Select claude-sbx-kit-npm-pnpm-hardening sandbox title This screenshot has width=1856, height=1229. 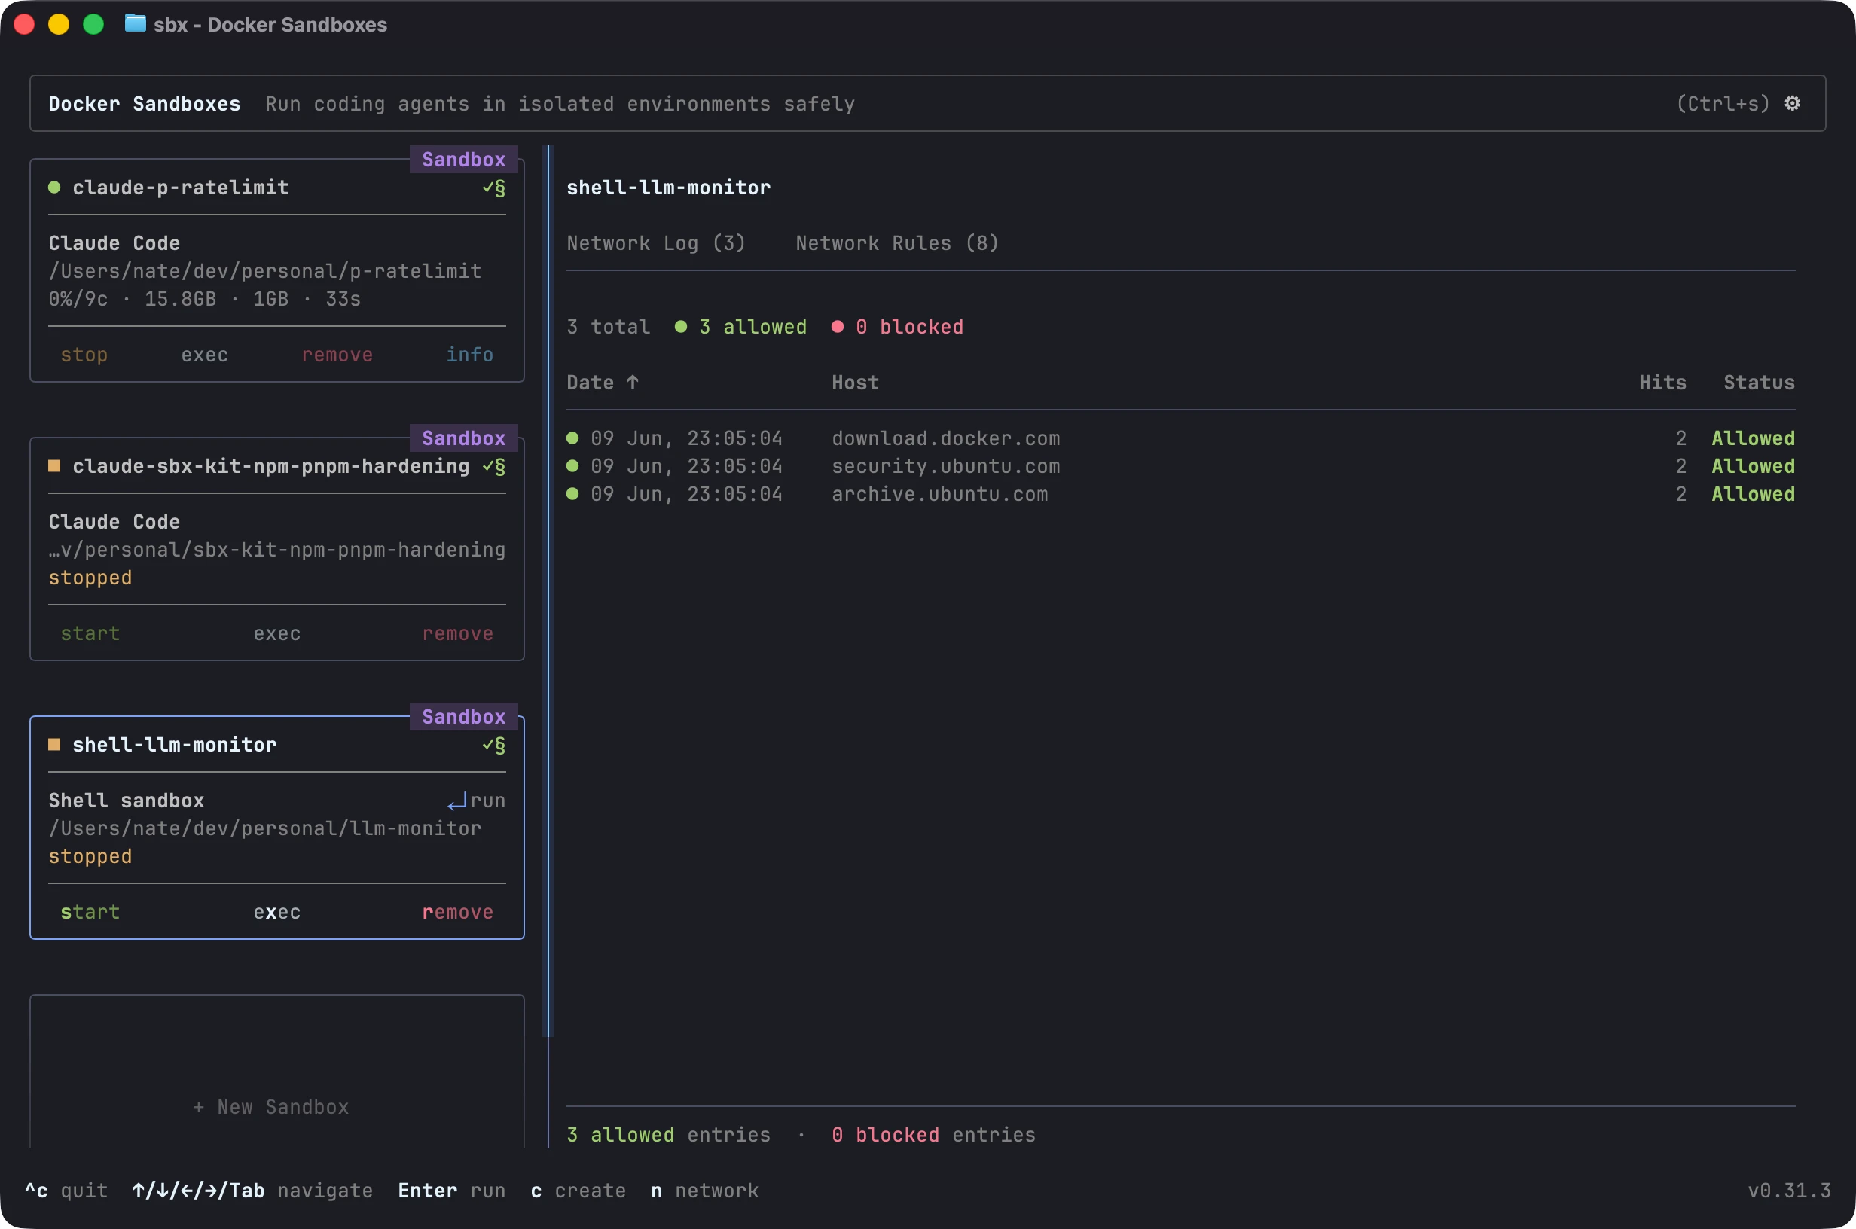[270, 466]
